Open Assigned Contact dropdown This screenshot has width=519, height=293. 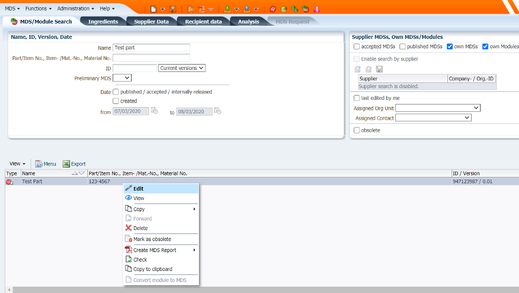433,118
